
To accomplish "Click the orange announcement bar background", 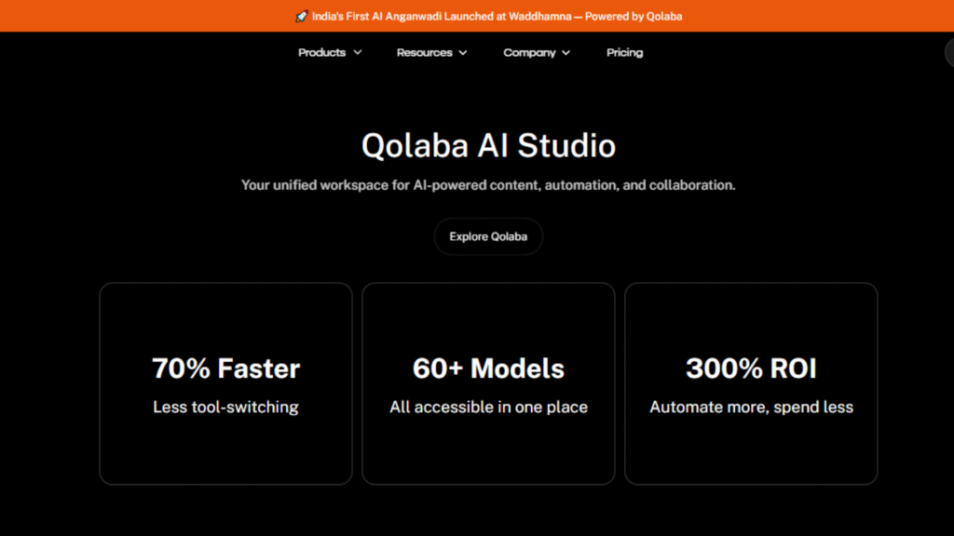I will point(140,17).
